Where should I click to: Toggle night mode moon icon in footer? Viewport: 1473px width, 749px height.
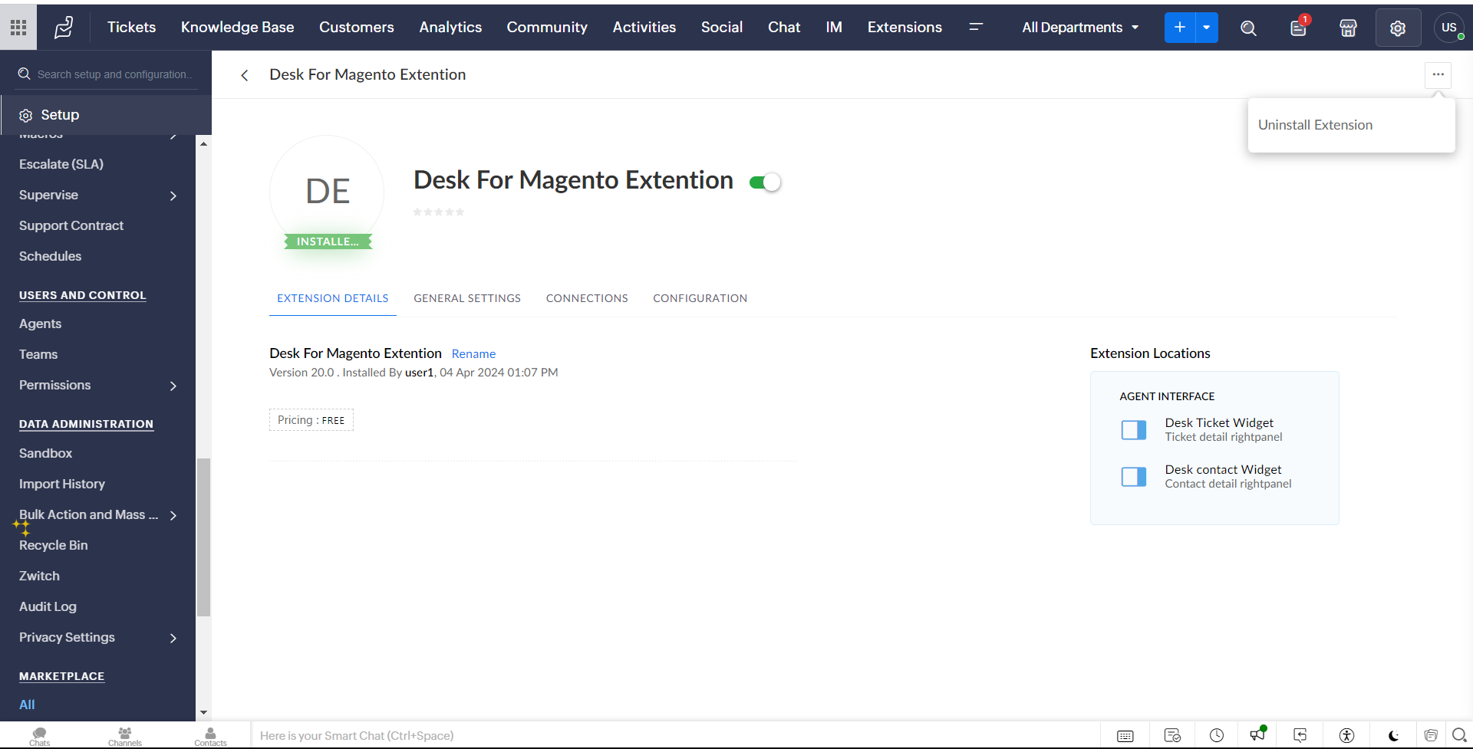click(x=1393, y=736)
